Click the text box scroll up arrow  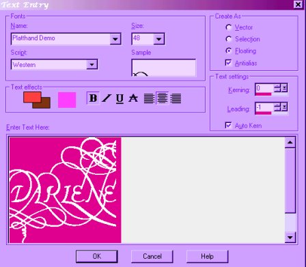pos(290,142)
